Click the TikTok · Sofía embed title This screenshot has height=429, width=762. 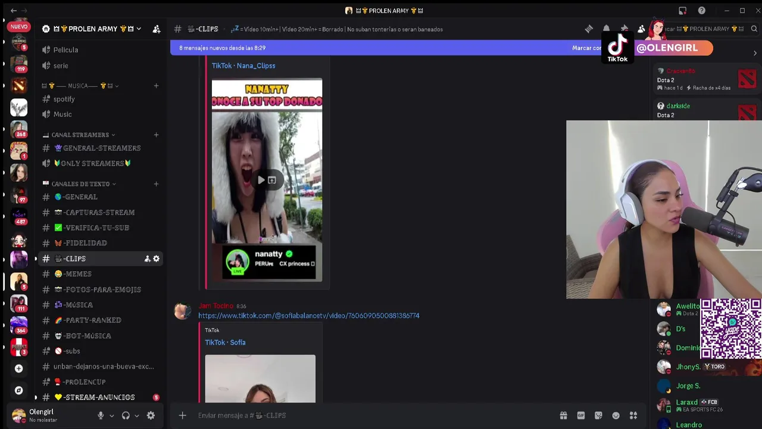[x=225, y=343]
